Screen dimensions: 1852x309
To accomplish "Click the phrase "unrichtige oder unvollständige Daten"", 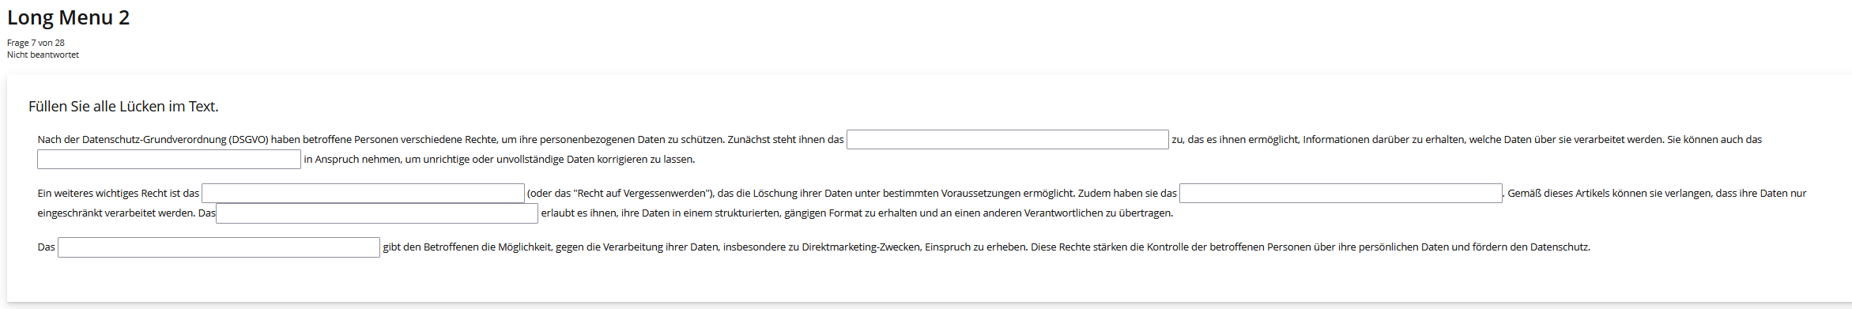I will point(508,160).
